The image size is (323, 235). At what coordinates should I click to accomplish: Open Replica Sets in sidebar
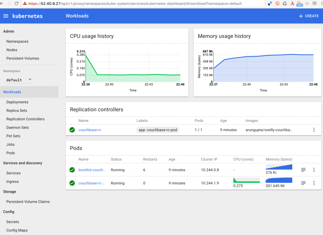pos(17,111)
